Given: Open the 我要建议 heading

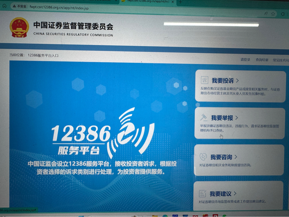Looking at the screenshot, I should (x=220, y=194).
